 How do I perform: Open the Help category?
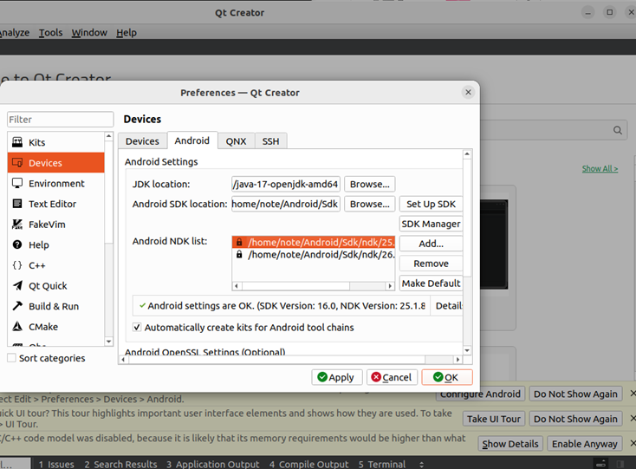pos(56,244)
